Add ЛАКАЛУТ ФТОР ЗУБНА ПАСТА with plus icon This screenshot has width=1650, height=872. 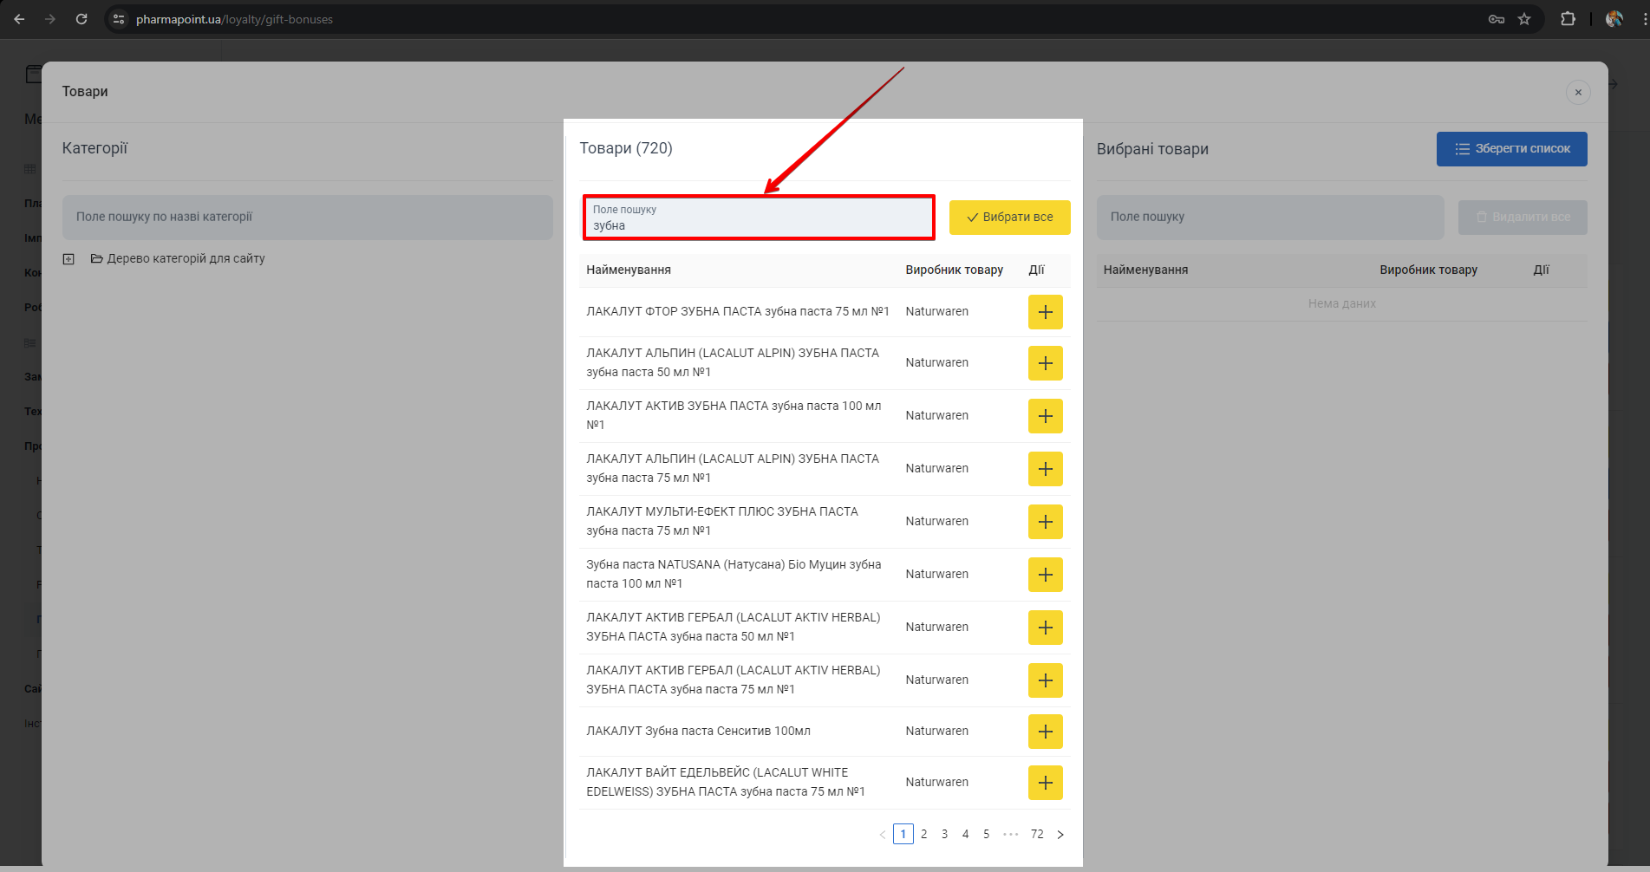[x=1045, y=312]
